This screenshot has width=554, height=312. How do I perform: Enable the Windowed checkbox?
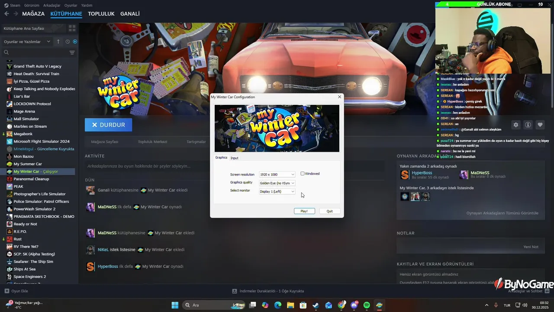tap(303, 174)
